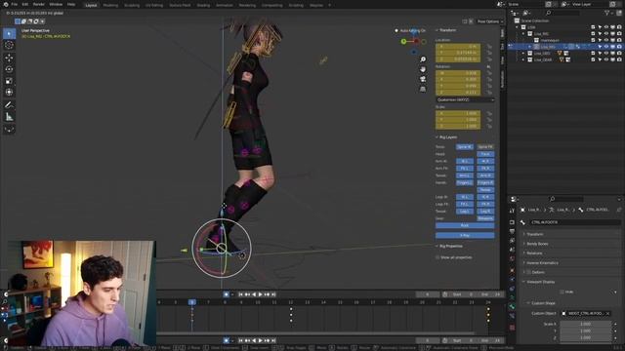
Task: Open the Bone Constraints properties tab icon
Action: [512, 316]
